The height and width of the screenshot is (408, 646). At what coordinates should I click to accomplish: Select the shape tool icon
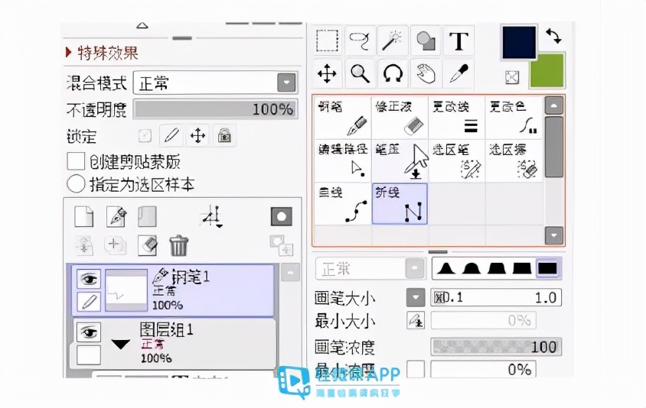coord(425,40)
